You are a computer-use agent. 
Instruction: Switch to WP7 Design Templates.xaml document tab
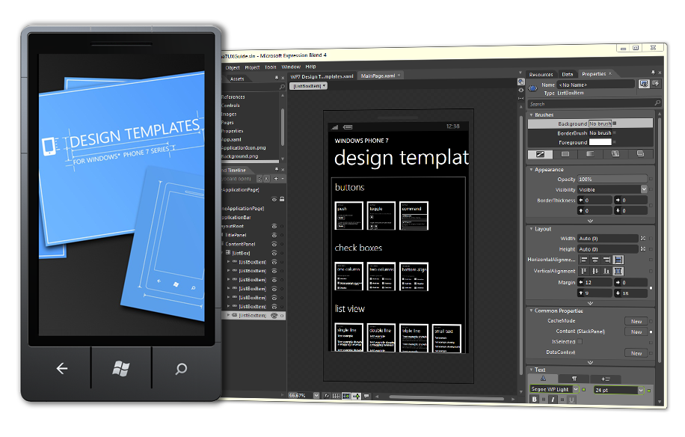(x=322, y=76)
